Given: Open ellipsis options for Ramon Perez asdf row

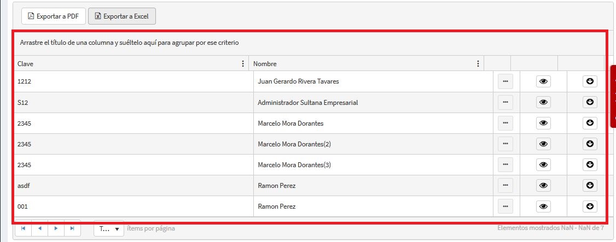Looking at the screenshot, I should 505,185.
